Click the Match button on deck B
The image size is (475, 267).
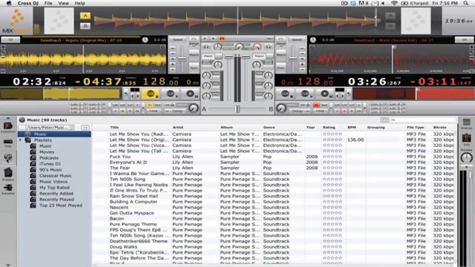[x=281, y=55]
